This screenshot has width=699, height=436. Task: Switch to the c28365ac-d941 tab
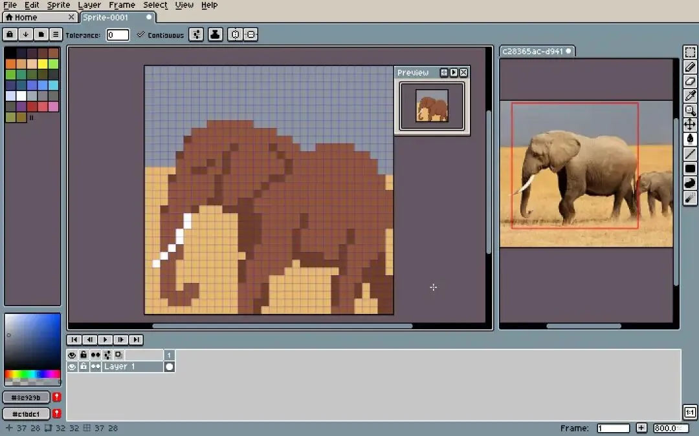coord(537,52)
